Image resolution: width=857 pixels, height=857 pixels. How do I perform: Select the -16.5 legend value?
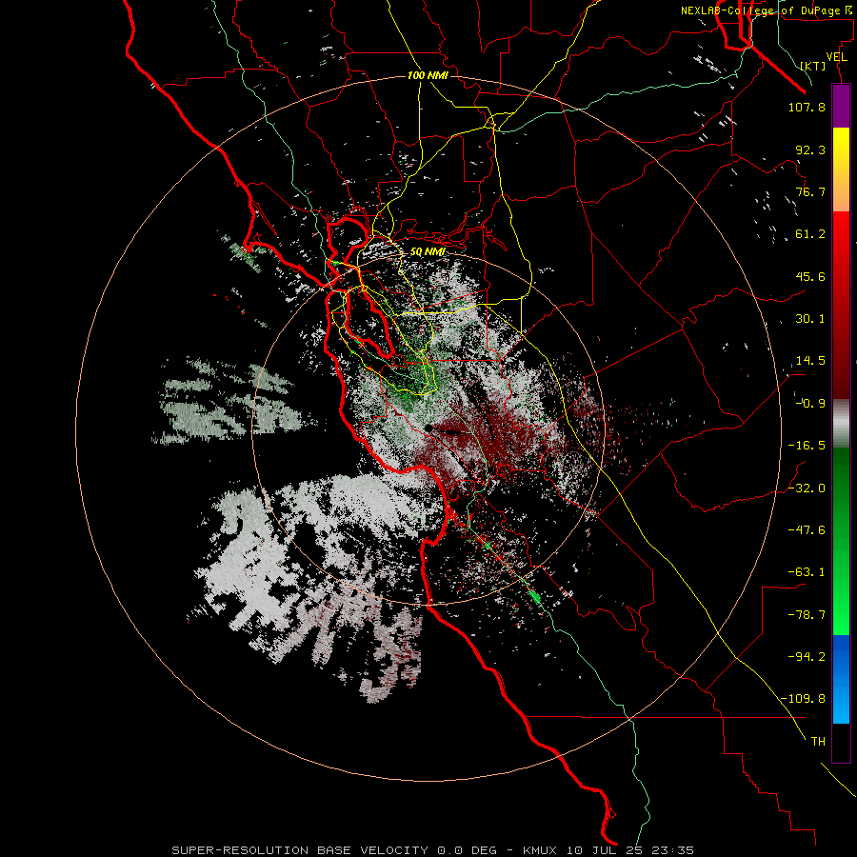(x=807, y=446)
